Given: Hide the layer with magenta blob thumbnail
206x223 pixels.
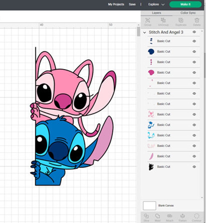Looking at the screenshot, I should click(x=194, y=73).
